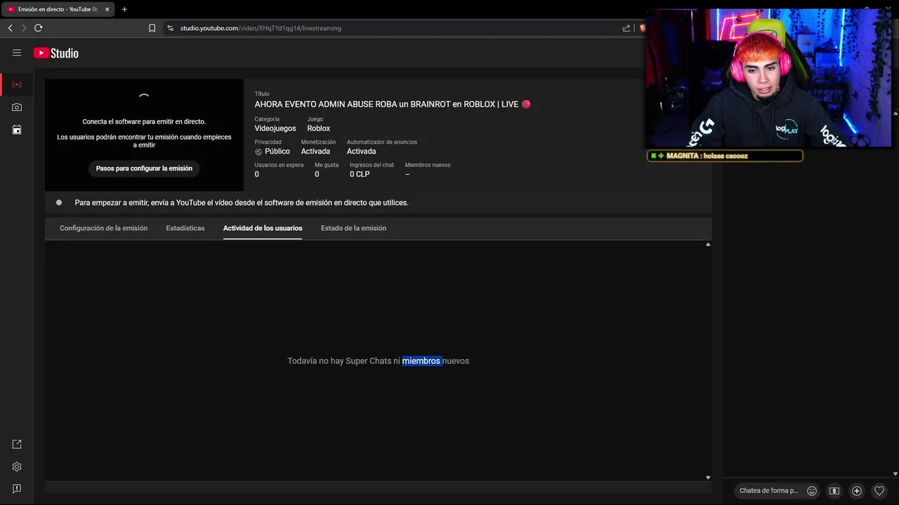
Task: Click Activada under Automatizador de anuncios
Action: pyautogui.click(x=361, y=151)
